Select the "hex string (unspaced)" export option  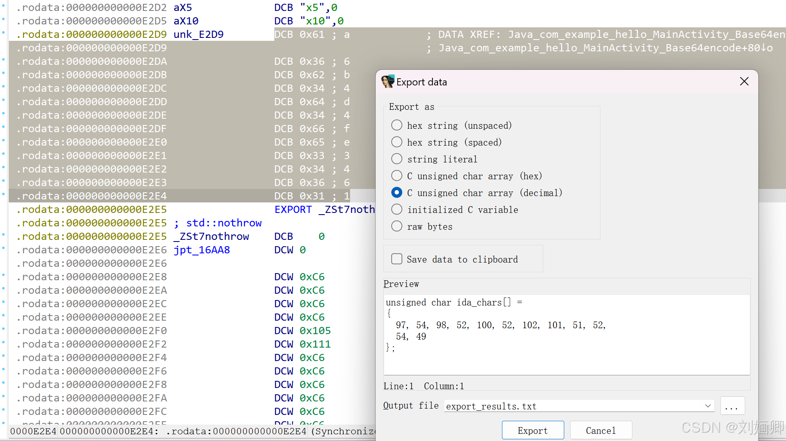[x=396, y=125]
